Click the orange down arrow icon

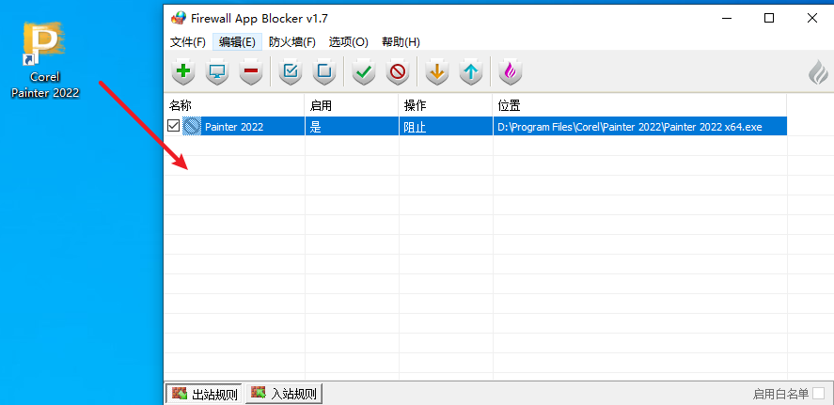pos(437,71)
